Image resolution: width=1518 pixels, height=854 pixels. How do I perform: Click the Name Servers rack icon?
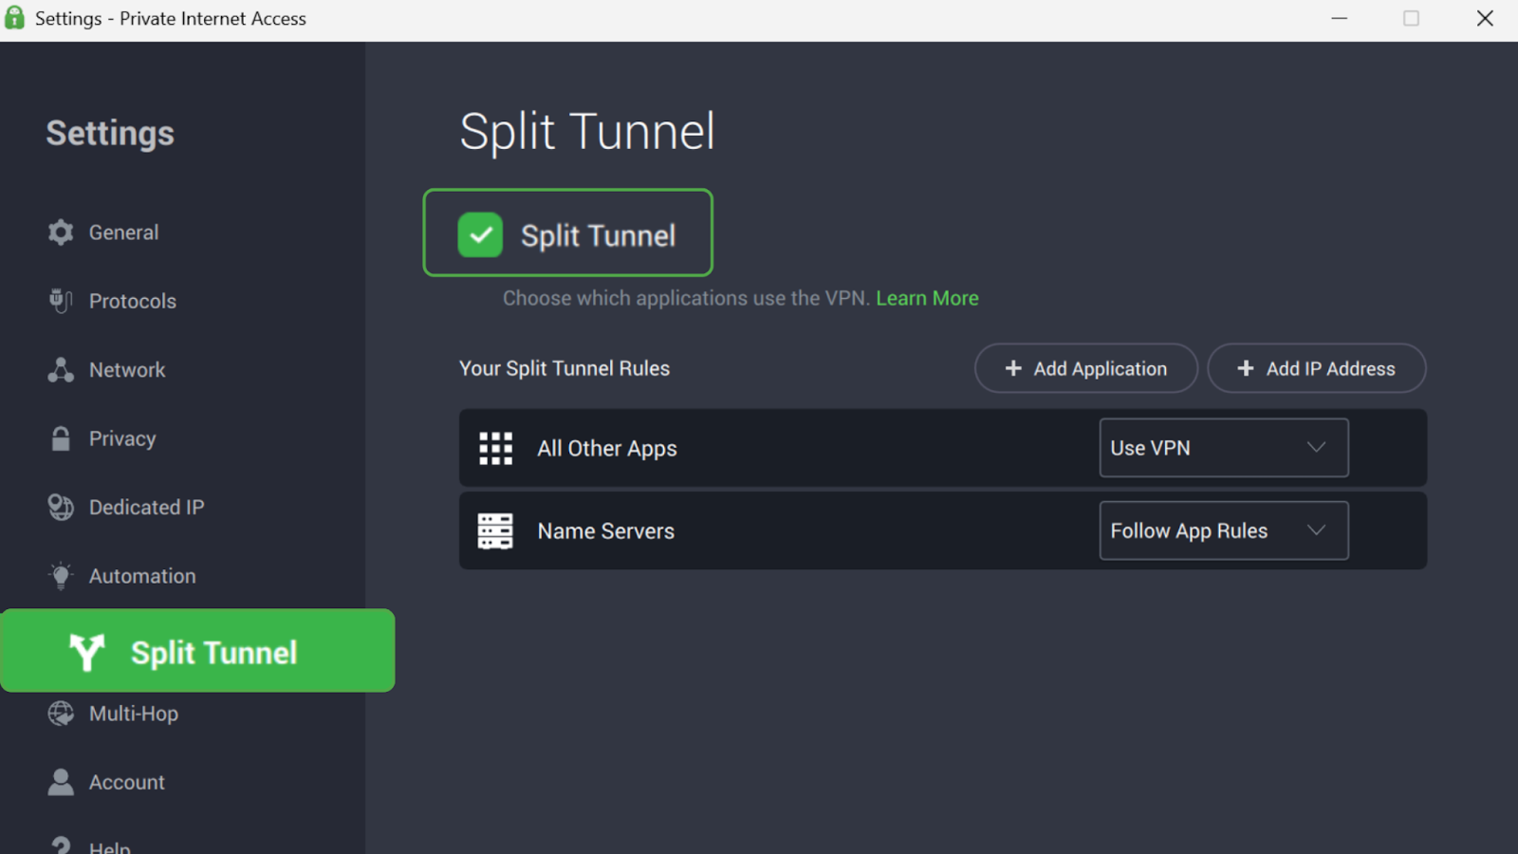[495, 531]
